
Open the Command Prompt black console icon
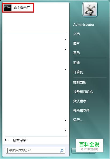tap(7, 7)
